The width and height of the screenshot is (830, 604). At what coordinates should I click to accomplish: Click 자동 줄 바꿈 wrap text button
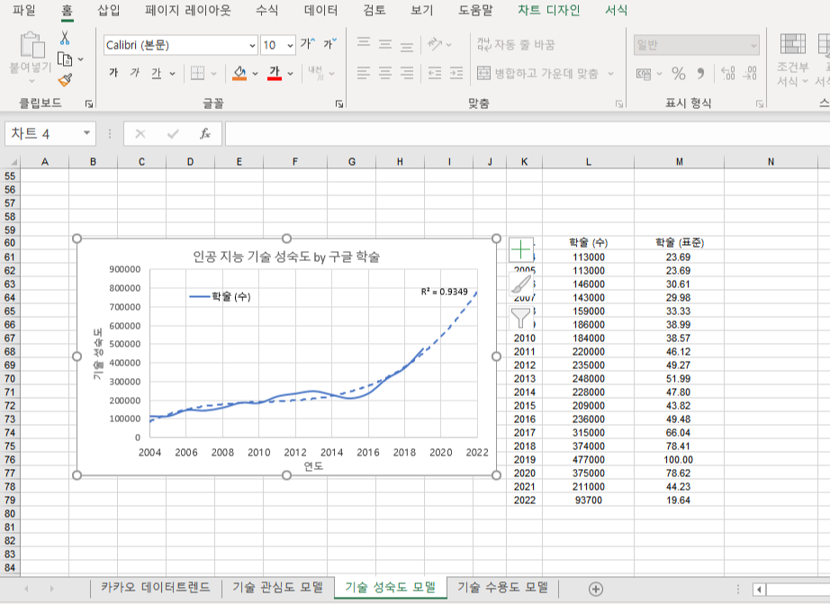(x=516, y=44)
